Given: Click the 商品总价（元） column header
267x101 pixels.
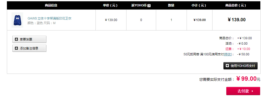Looking at the screenshot, I should (x=236, y=5).
